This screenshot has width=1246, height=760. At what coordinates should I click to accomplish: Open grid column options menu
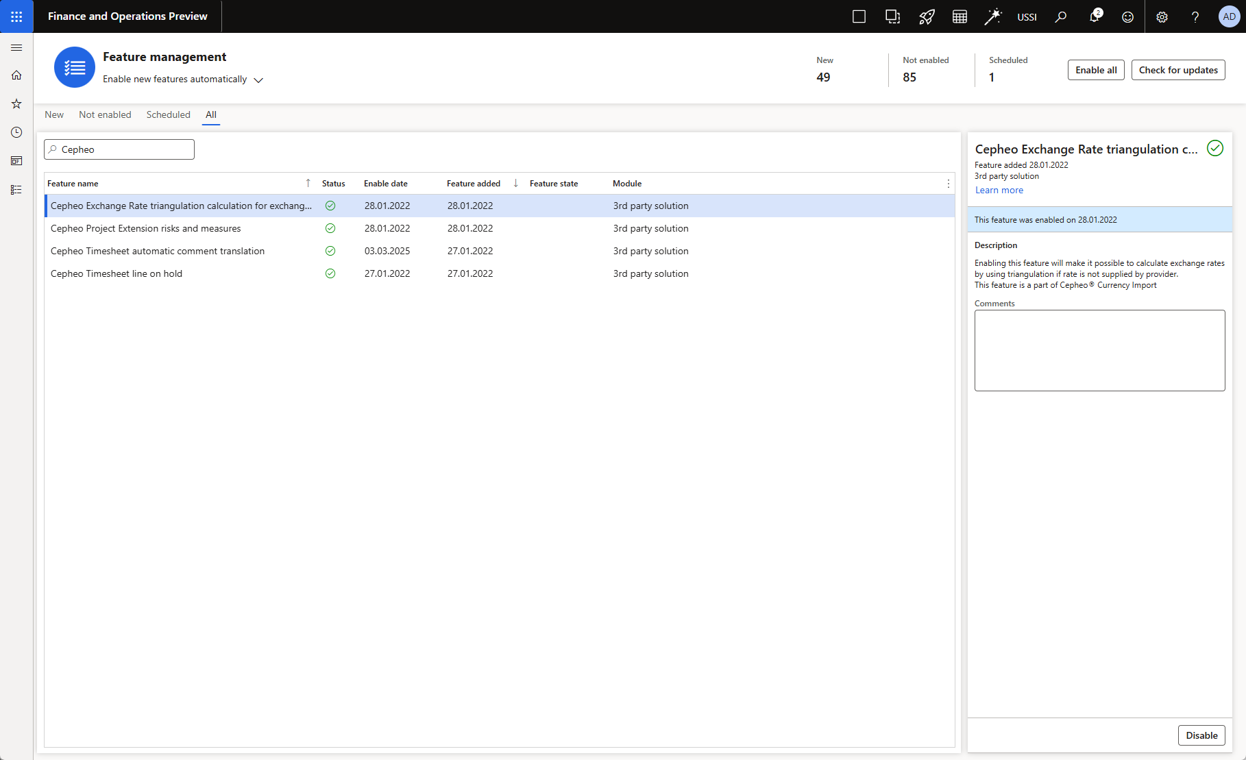click(948, 184)
